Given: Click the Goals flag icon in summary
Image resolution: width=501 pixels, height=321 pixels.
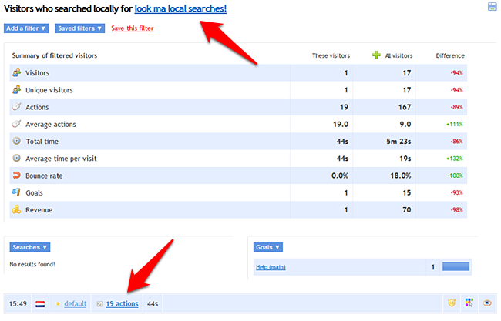Looking at the screenshot, I should 17,192.
